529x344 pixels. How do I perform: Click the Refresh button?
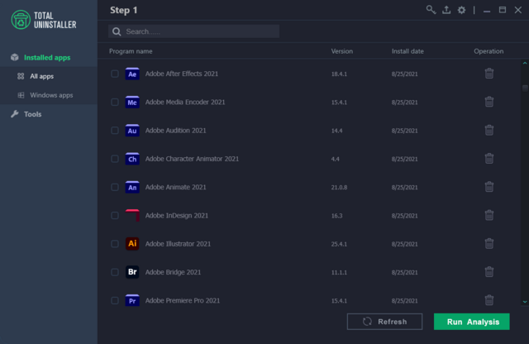pyautogui.click(x=385, y=322)
